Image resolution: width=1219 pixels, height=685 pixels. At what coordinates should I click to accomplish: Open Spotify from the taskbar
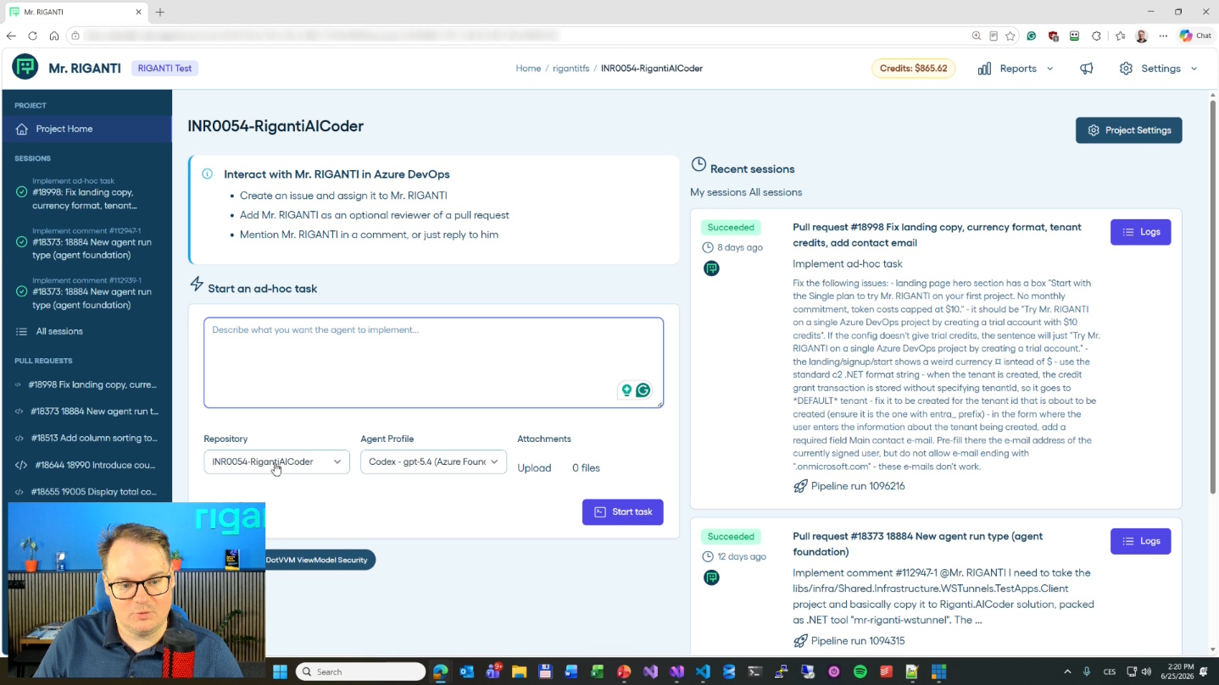pos(860,671)
